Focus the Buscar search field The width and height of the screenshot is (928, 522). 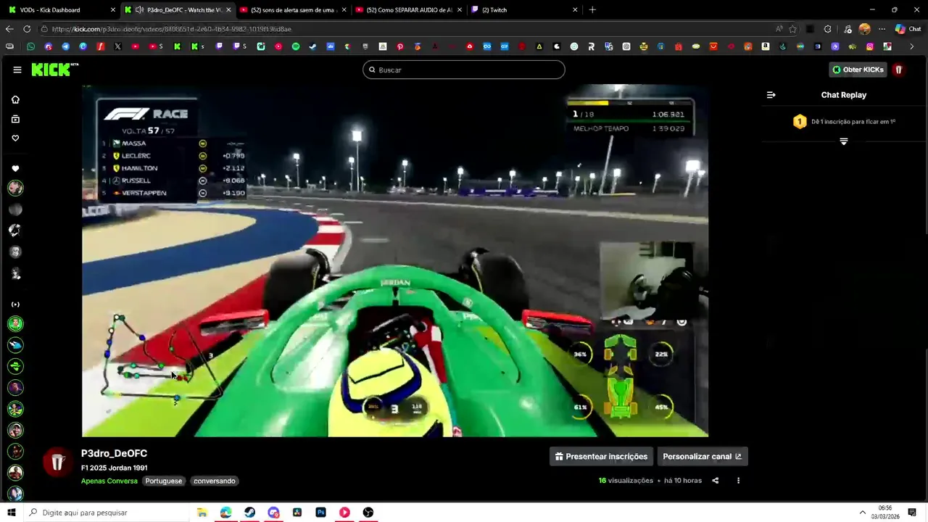pos(464,70)
